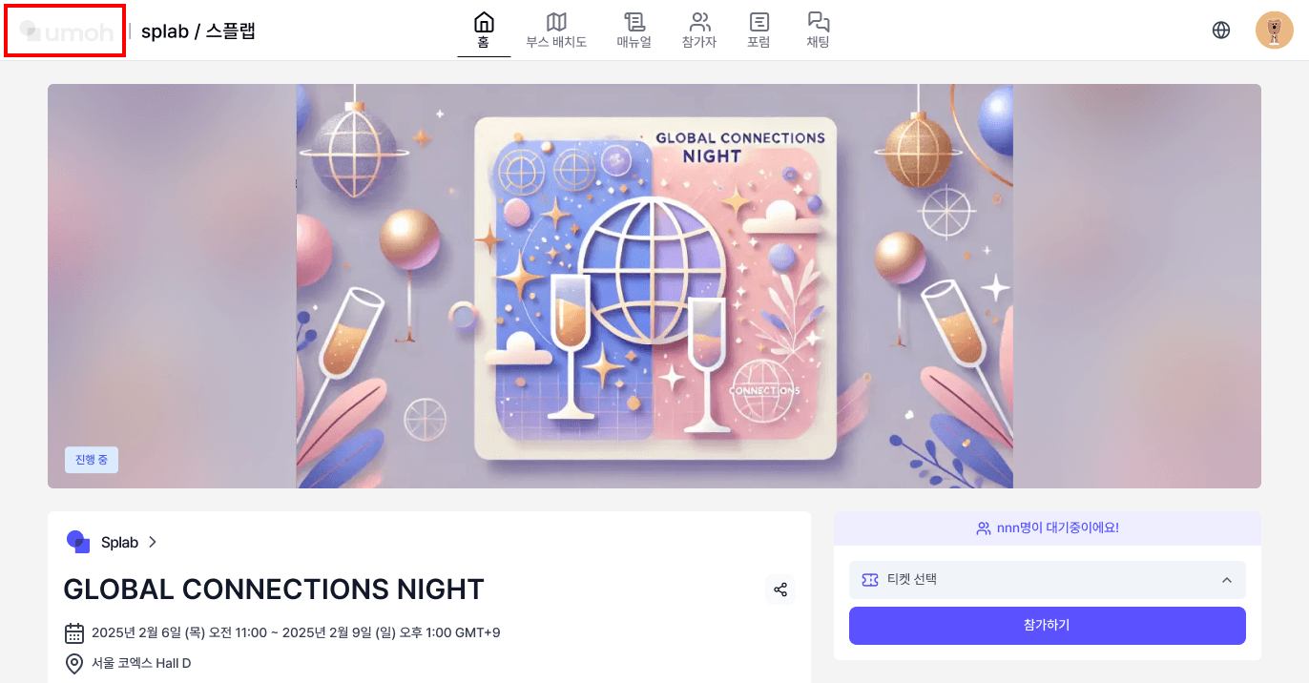
Task: Click the share icon button
Action: point(780,590)
